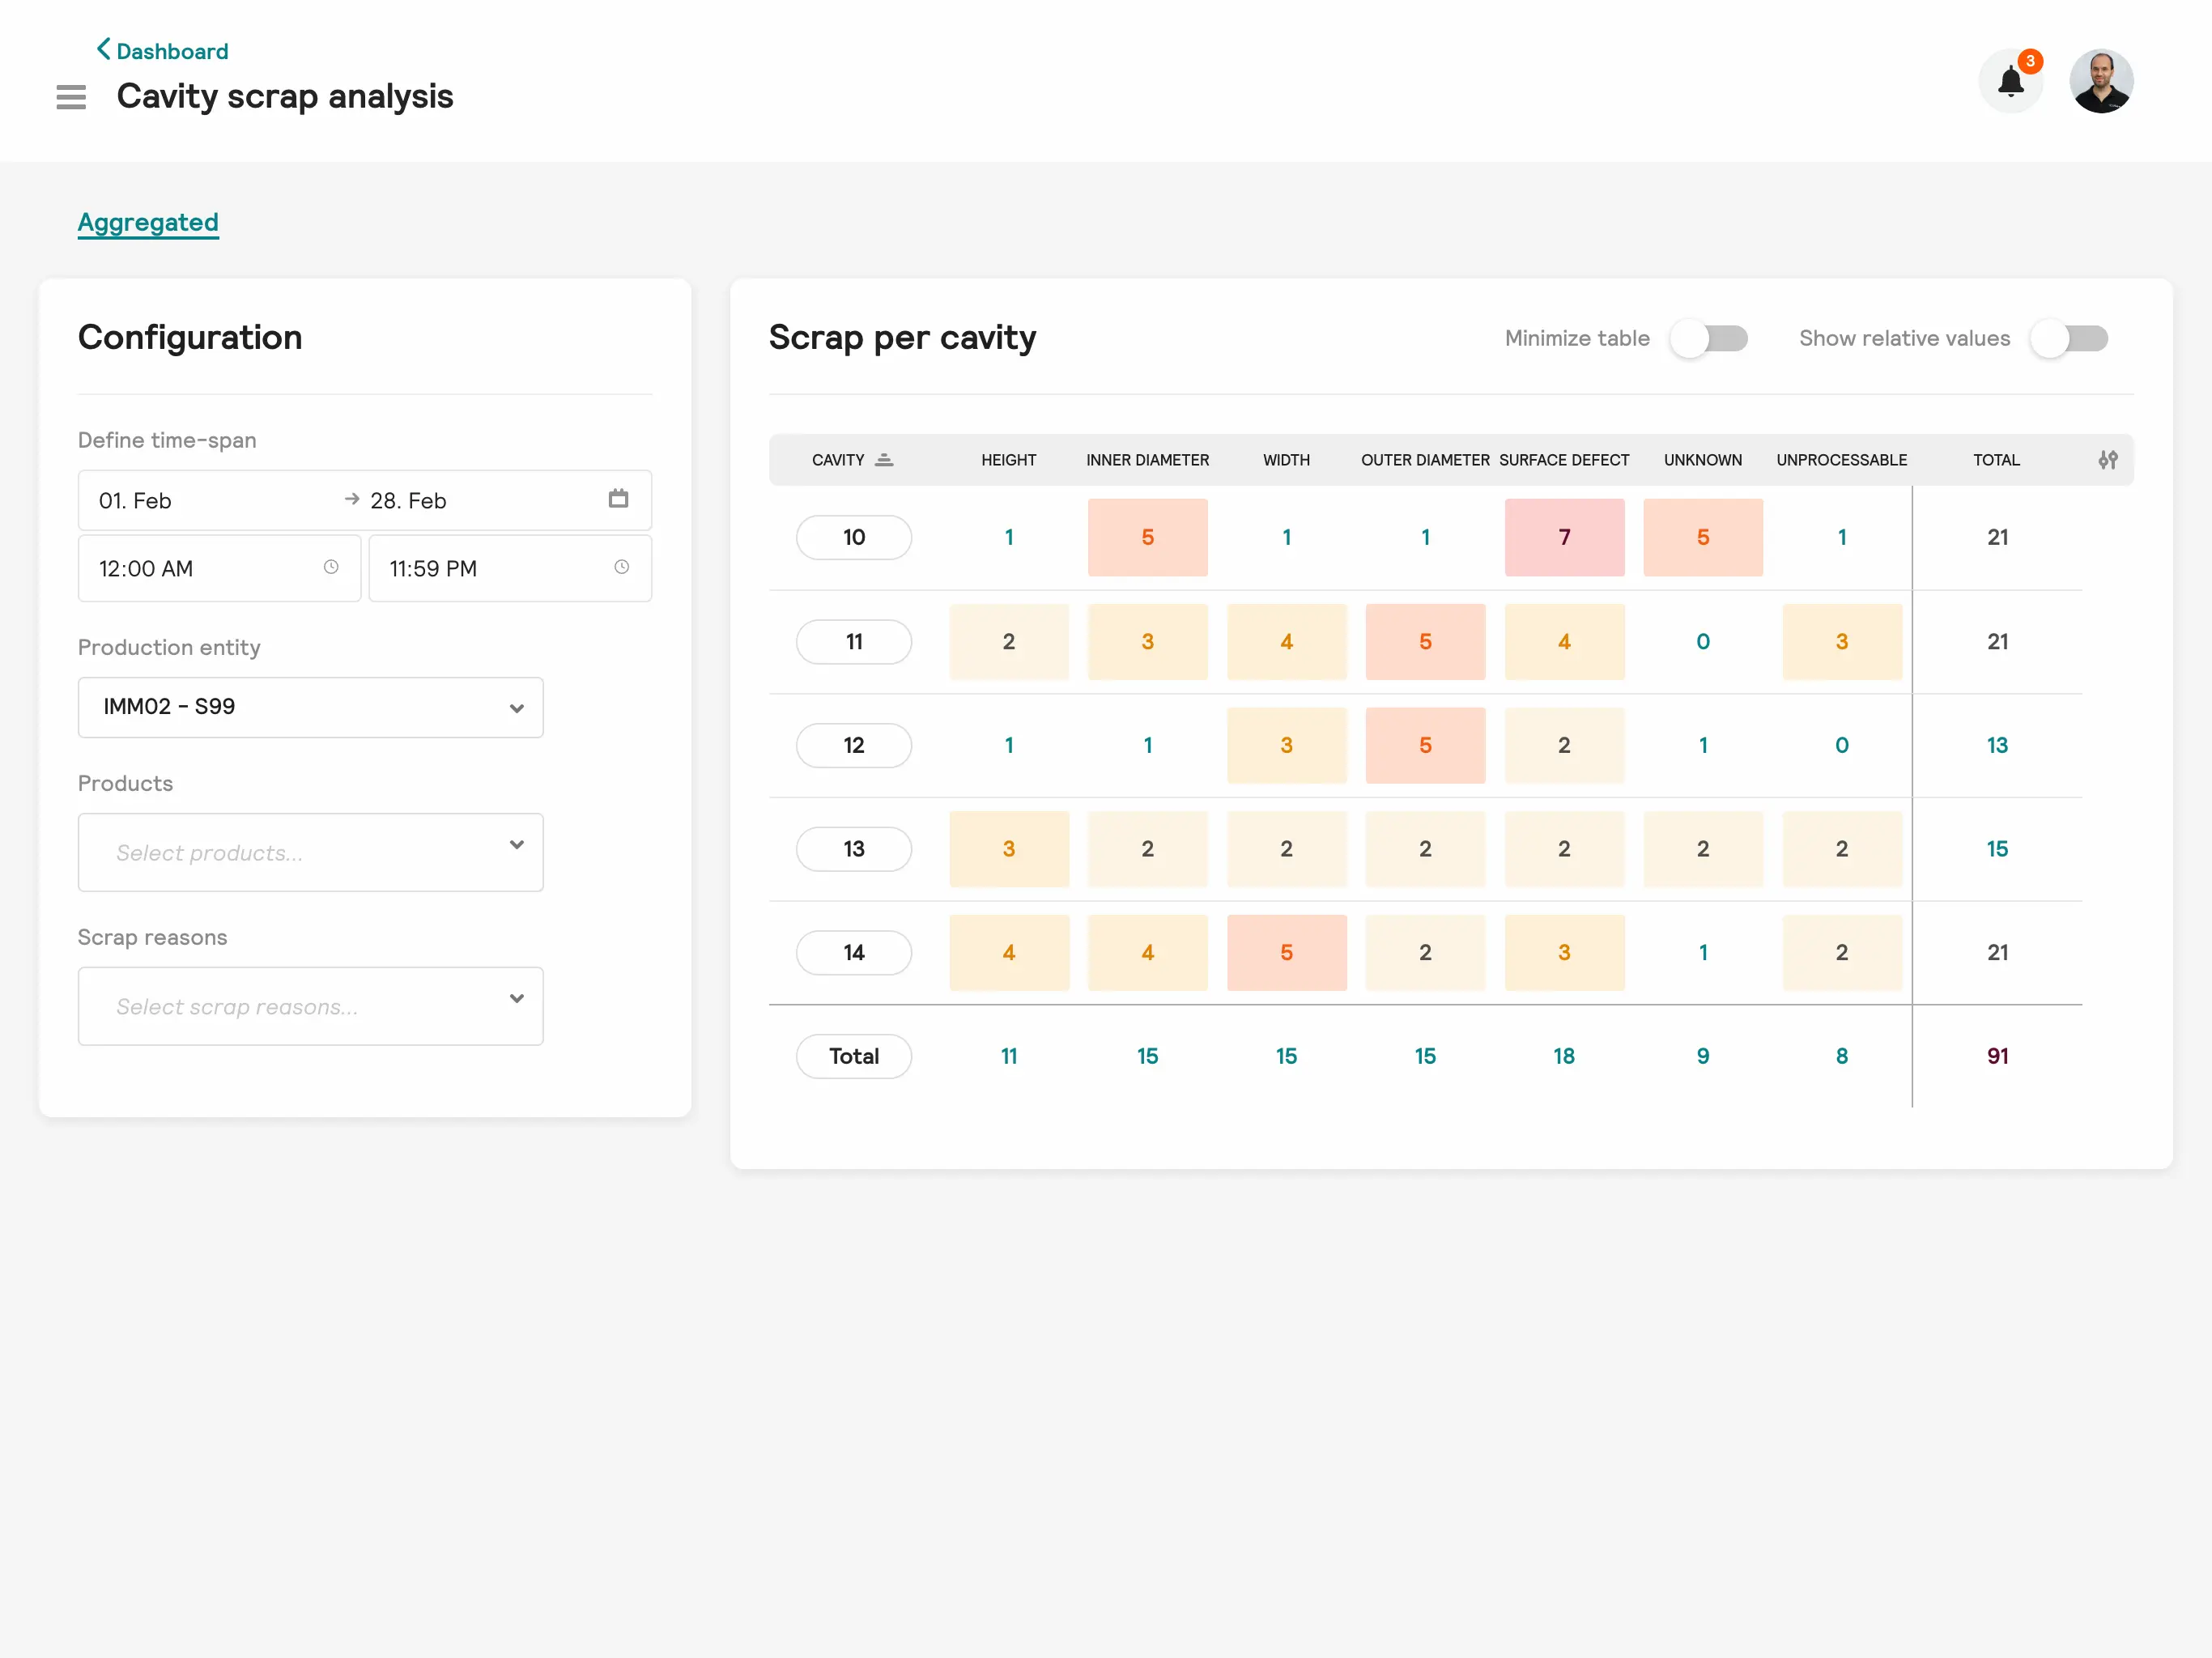Expand the Production entity IMM02 - S99 dropdown
The image size is (2212, 1658).
(311, 708)
